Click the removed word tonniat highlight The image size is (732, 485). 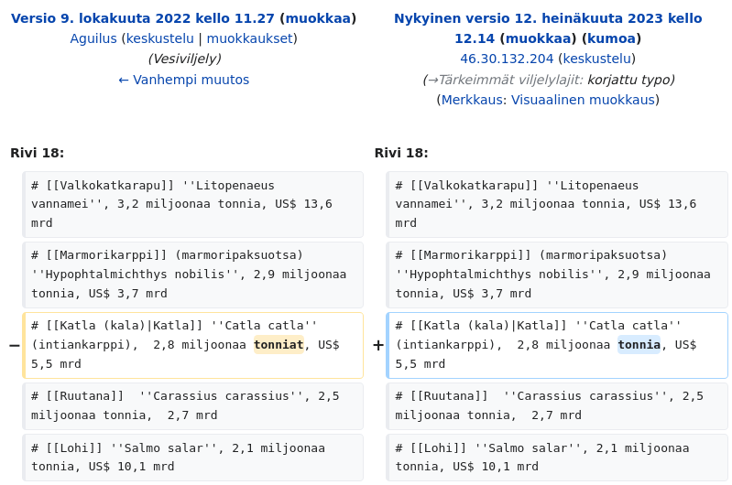click(279, 345)
